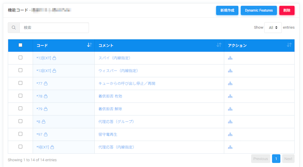Check the box for the *77 row
Image resolution: width=303 pixels, height=167 pixels.
[20, 83]
